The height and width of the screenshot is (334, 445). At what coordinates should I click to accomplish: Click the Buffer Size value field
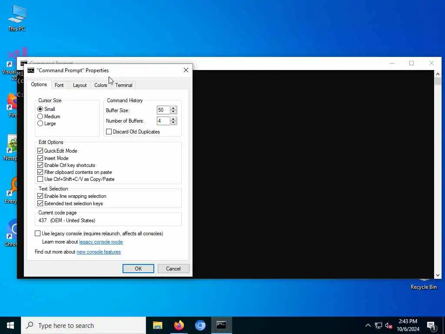(163, 110)
